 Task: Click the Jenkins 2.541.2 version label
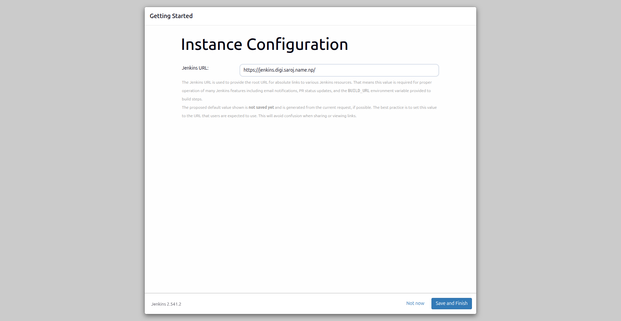tap(166, 304)
